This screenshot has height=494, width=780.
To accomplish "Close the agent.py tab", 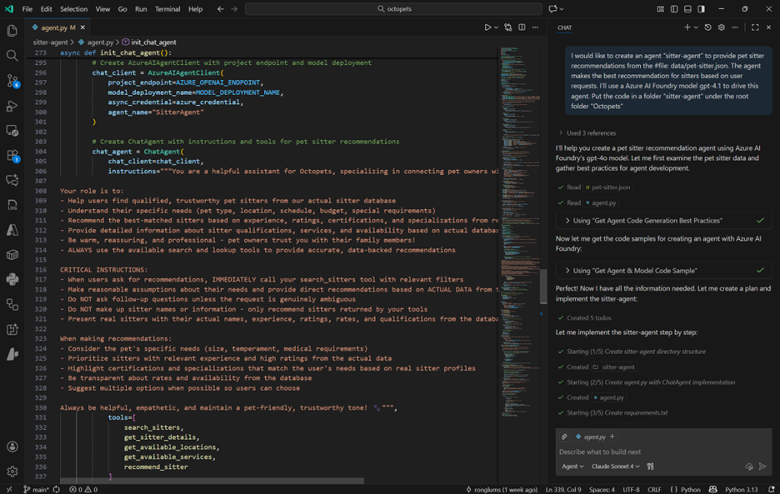I will point(83,27).
